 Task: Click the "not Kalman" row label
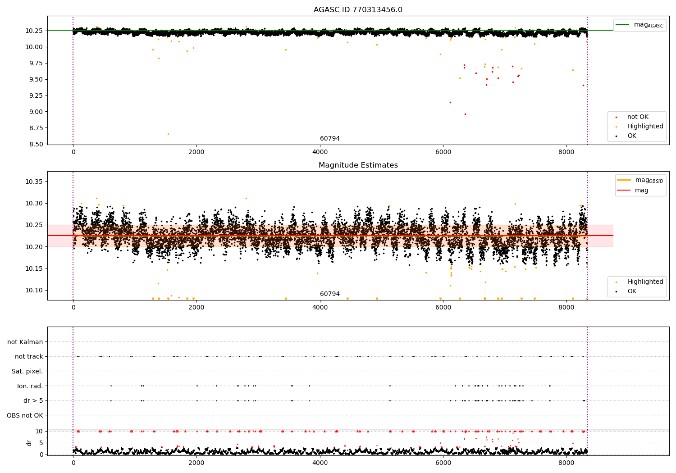(25, 342)
